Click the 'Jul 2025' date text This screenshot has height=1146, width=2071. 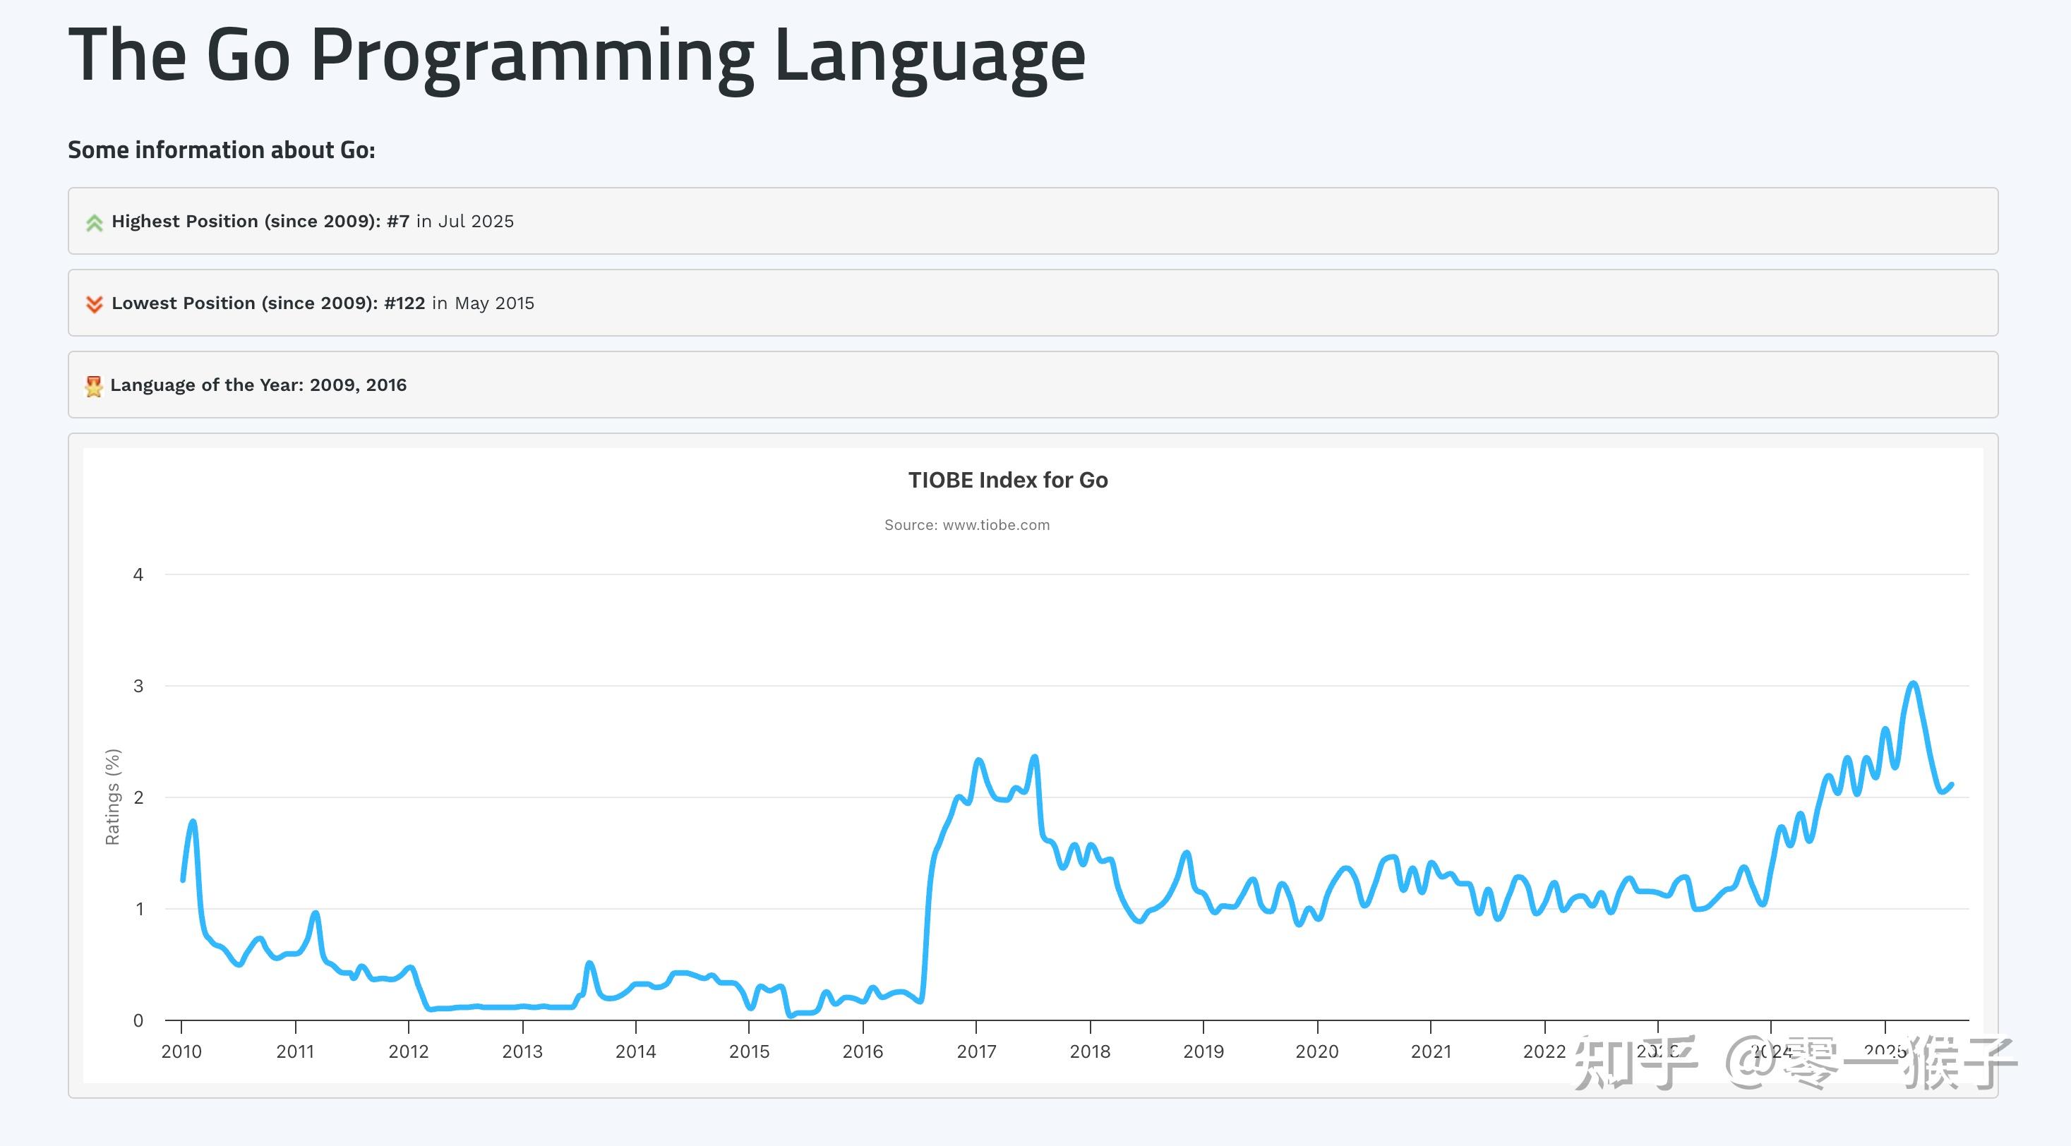(476, 221)
